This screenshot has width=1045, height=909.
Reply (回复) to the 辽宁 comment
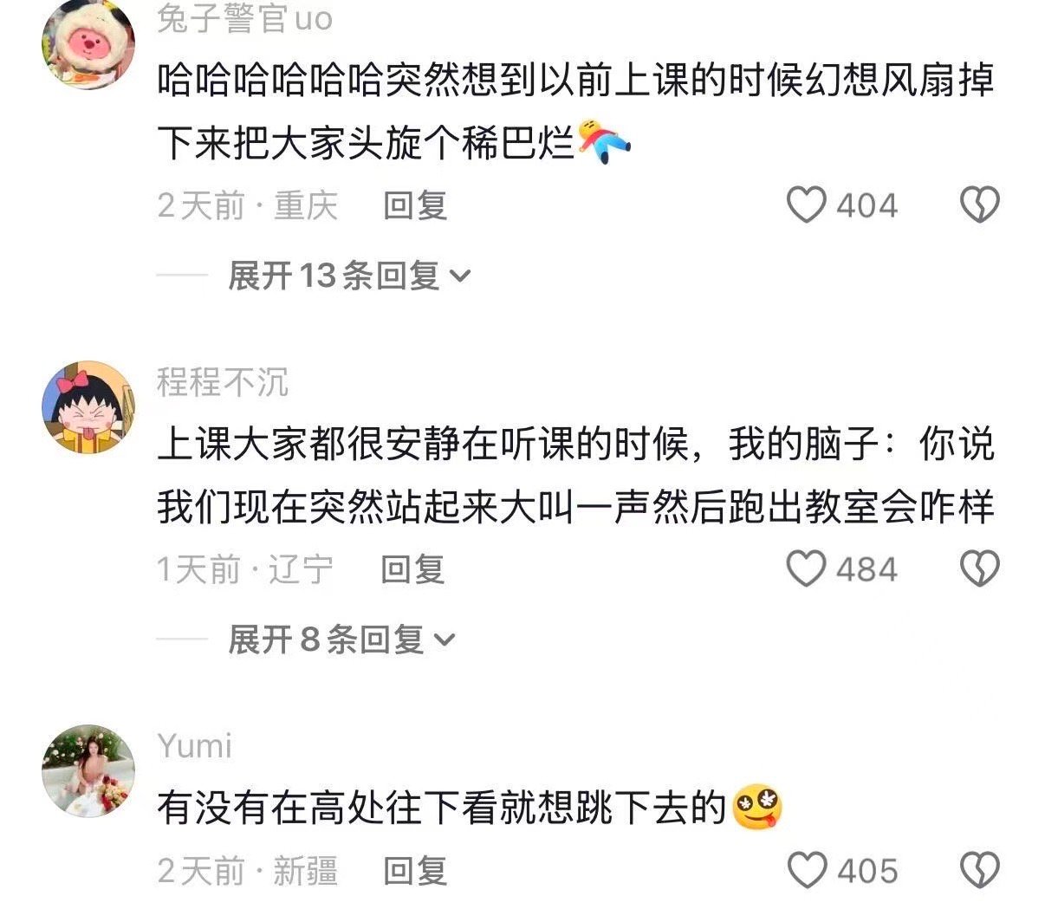pyautogui.click(x=412, y=569)
